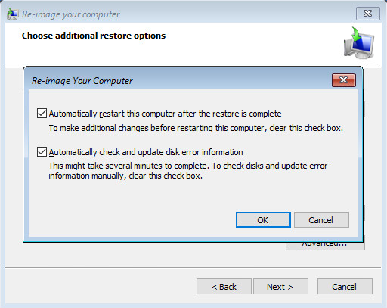Close the outer Re-image your computer window
This screenshot has width=387, height=308.
368,14
